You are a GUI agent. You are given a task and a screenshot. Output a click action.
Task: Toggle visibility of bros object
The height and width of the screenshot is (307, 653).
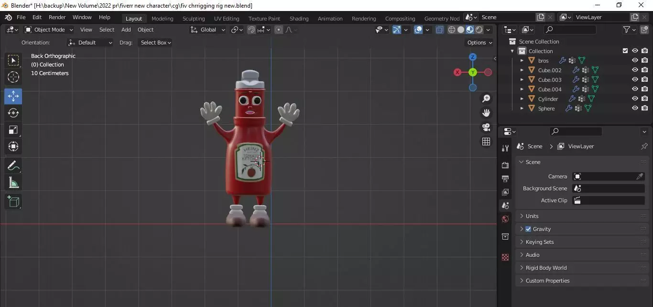635,61
